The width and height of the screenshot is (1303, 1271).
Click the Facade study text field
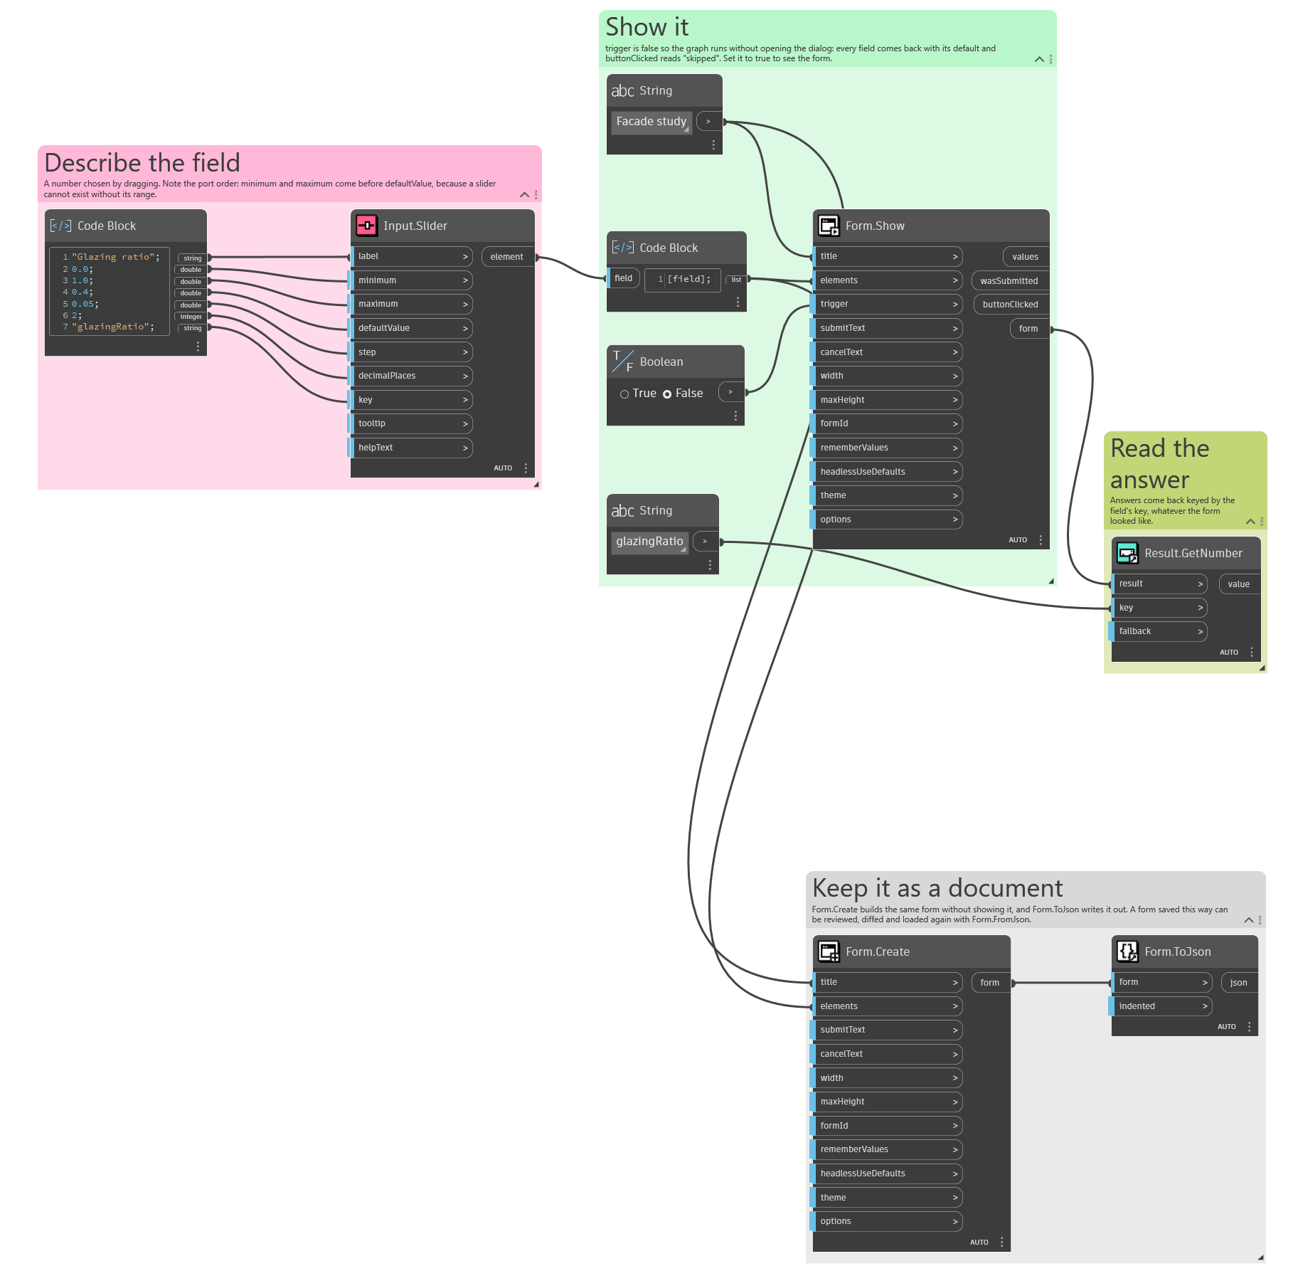point(651,122)
